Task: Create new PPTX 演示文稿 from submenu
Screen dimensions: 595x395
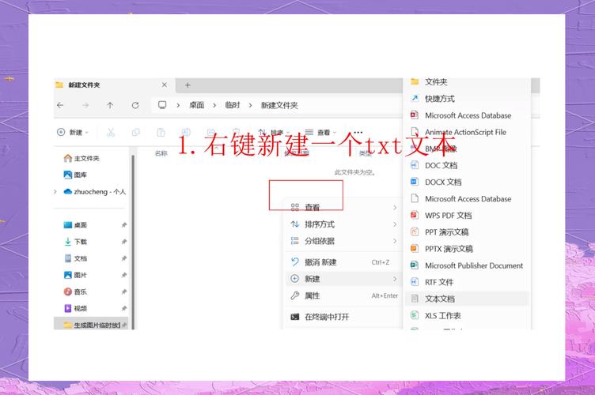Action: (467, 248)
